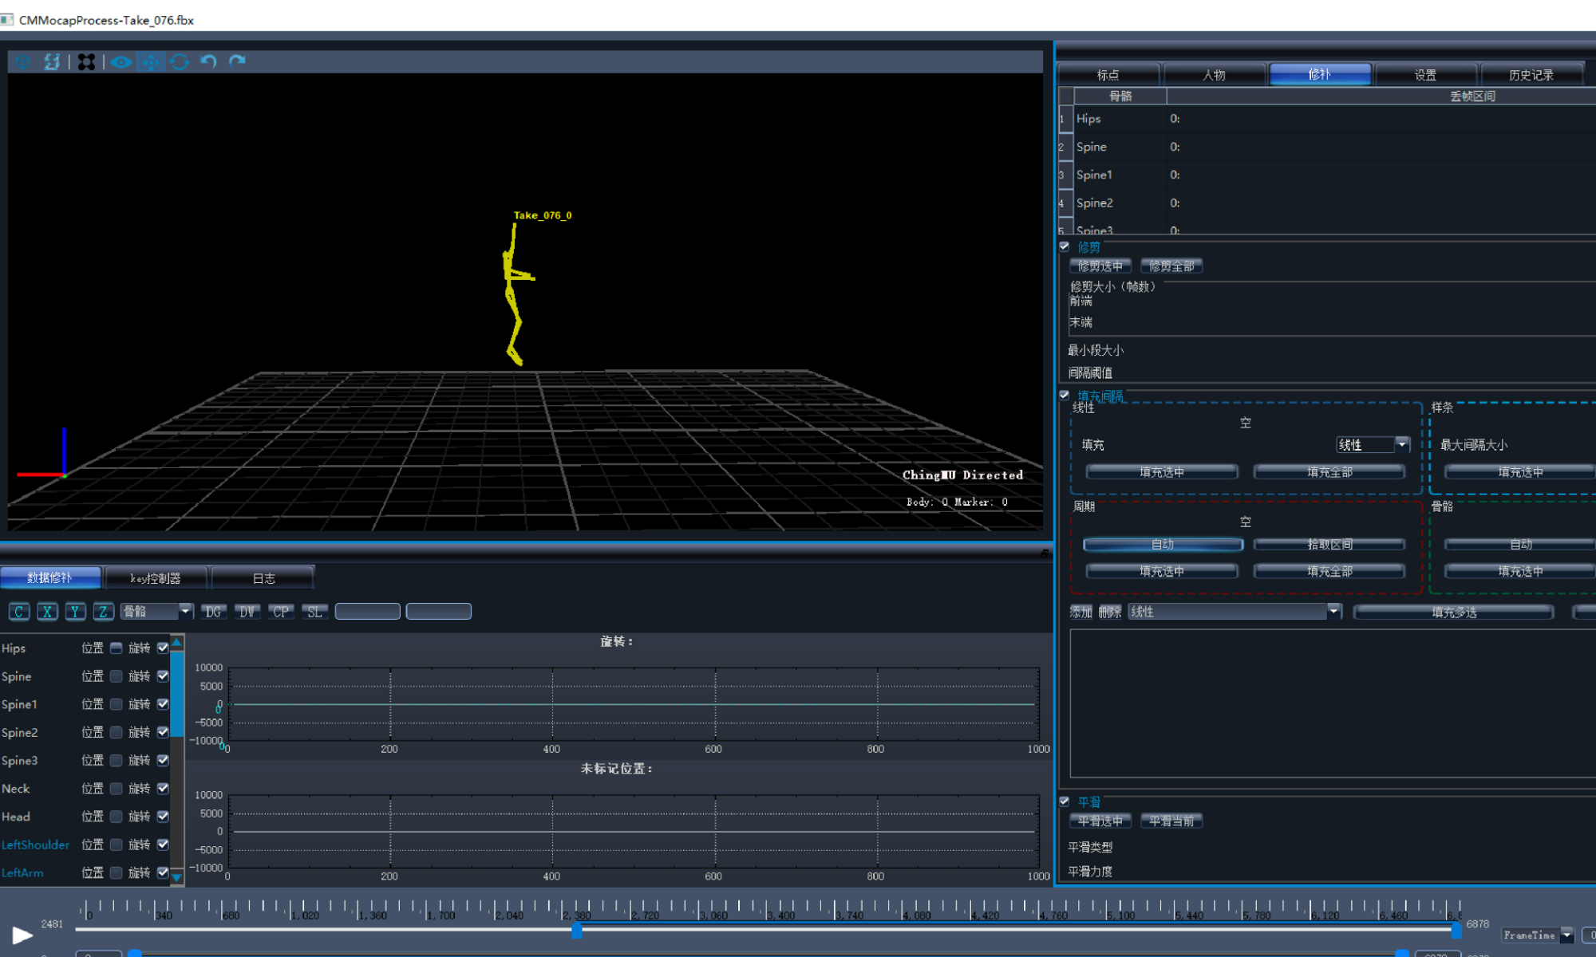Click the 修剪全部 button
The width and height of the screenshot is (1596, 957).
click(1171, 266)
